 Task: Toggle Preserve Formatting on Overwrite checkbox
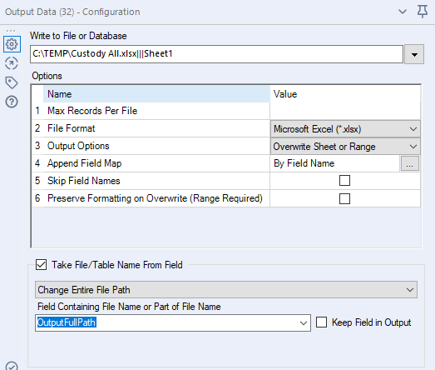pos(344,199)
